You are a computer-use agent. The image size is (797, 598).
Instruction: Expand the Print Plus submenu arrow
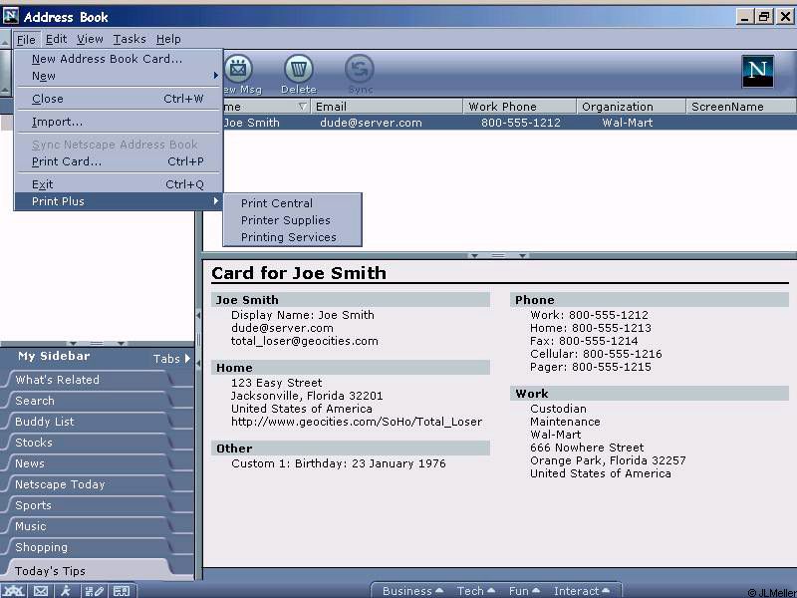[216, 201]
